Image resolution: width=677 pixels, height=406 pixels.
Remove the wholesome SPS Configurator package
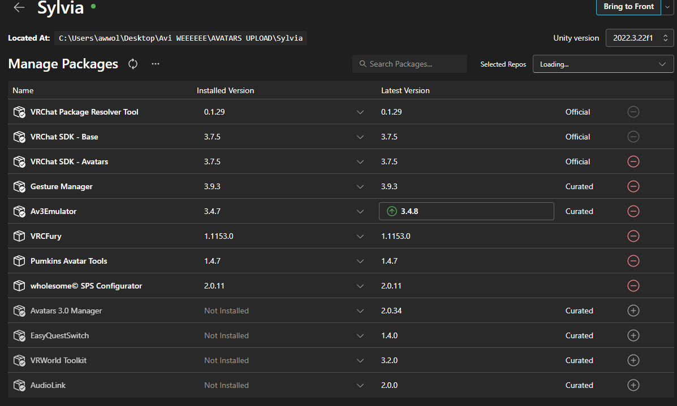pyautogui.click(x=633, y=286)
